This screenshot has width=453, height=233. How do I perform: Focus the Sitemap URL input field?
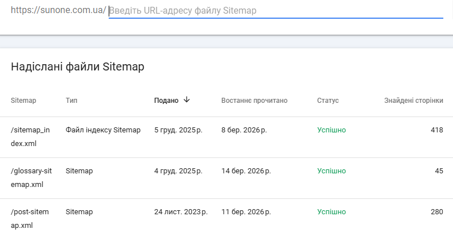tap(275, 11)
